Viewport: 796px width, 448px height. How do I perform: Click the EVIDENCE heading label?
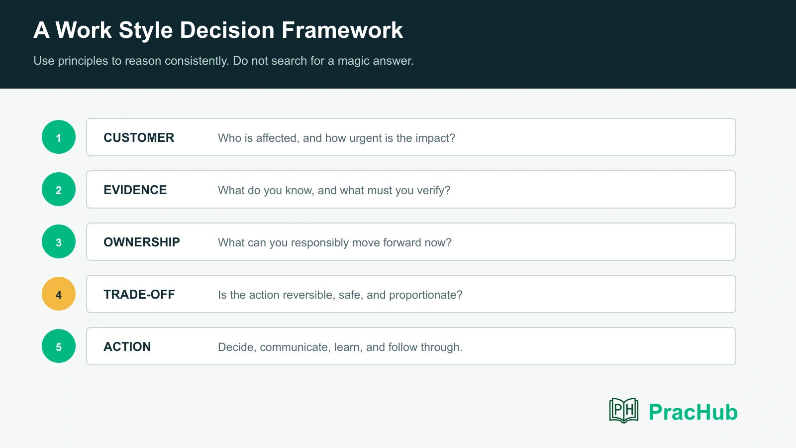click(x=135, y=190)
